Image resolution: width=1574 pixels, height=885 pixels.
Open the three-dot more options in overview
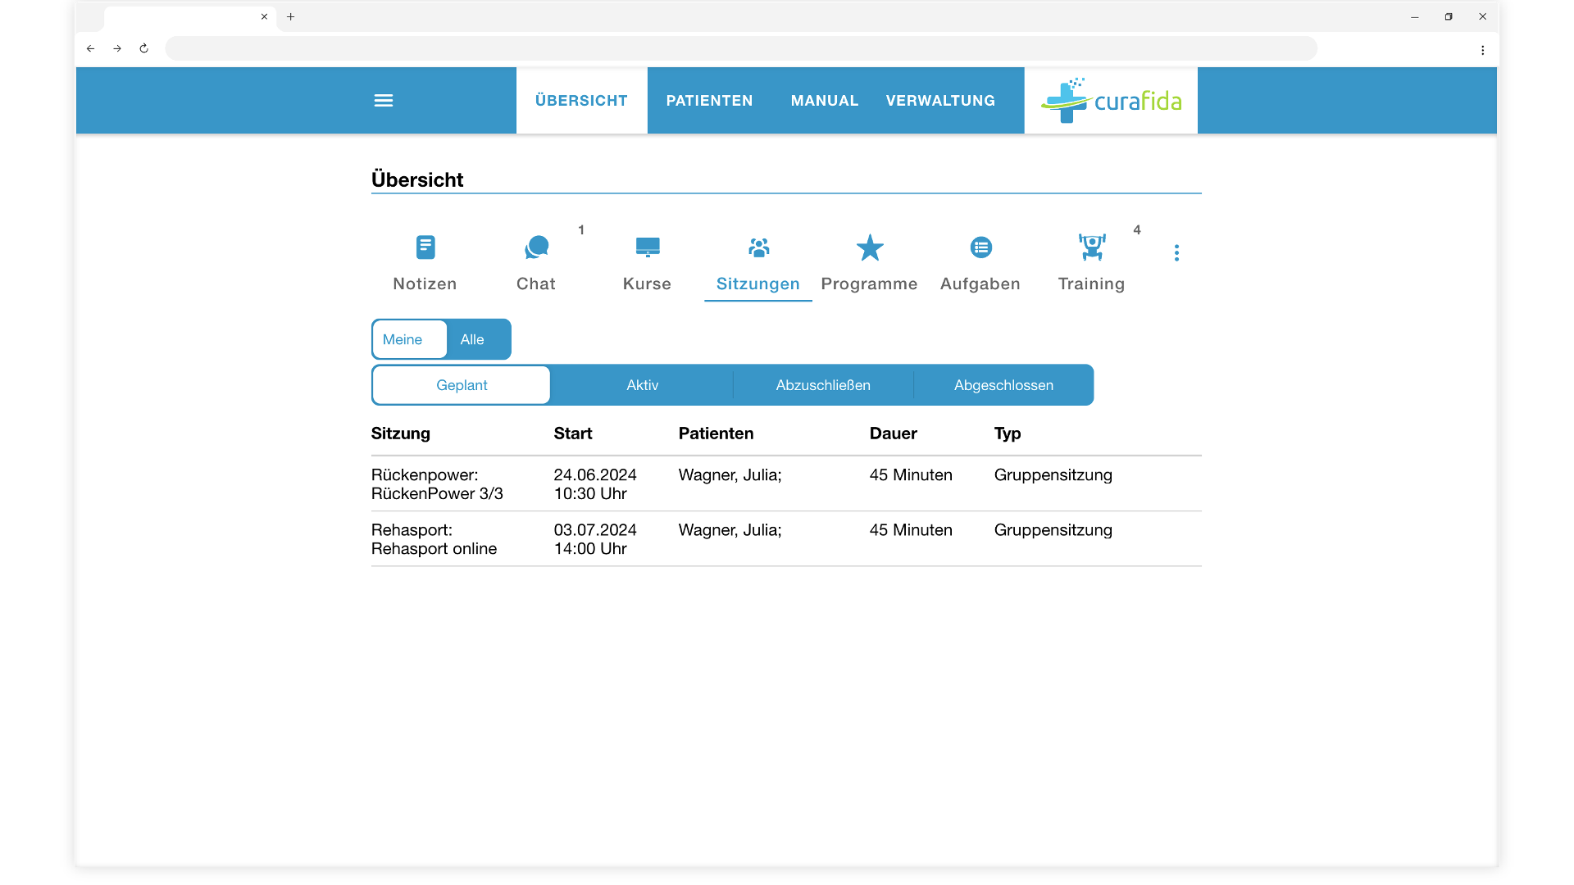point(1176,252)
